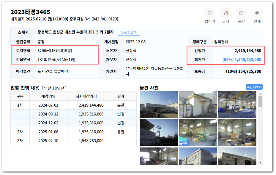The height and width of the screenshot is (175, 276).
Task: Click the photo scrollbar down arrow
Action: click(x=261, y=163)
